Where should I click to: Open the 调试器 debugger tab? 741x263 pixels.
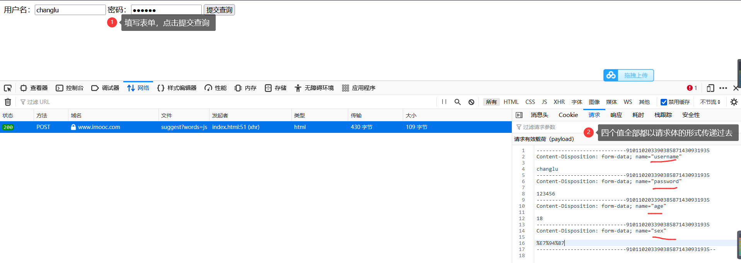[105, 88]
